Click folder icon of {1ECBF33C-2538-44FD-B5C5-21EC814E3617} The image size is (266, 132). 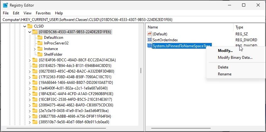click(35, 99)
